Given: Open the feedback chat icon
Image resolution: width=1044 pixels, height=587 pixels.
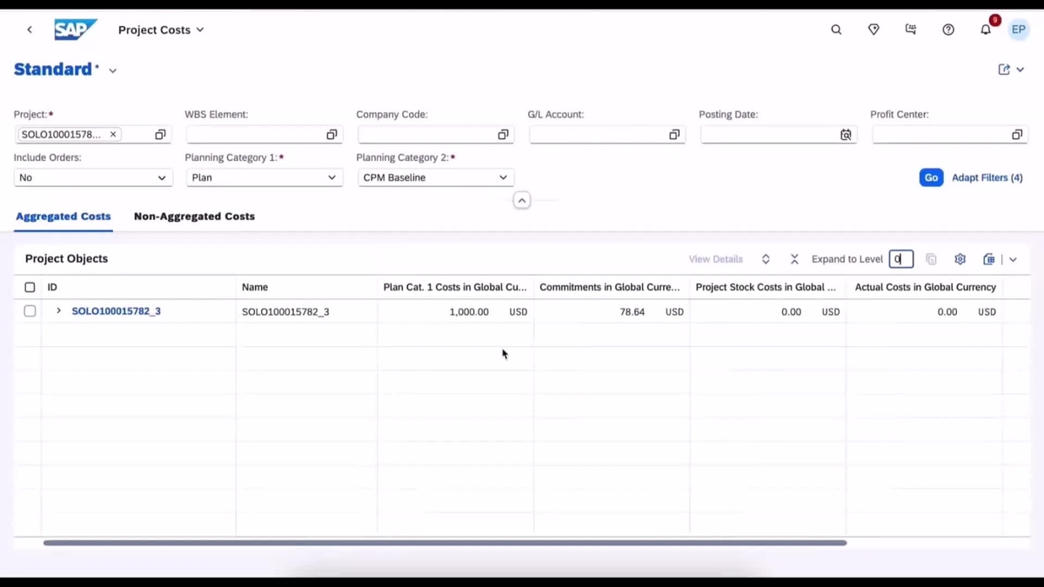Looking at the screenshot, I should point(911,29).
